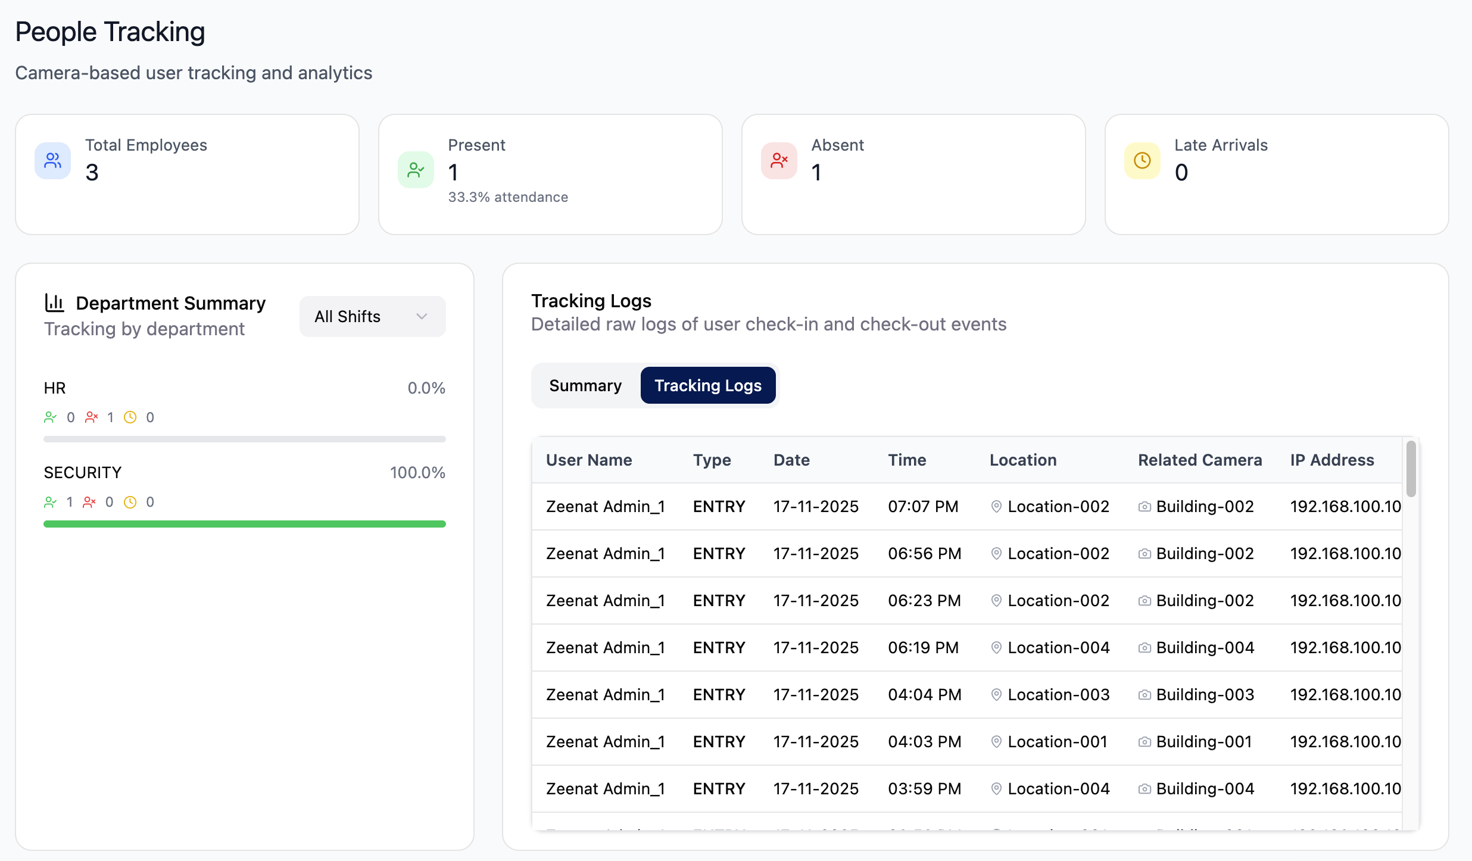Click the IP Address column header
Image resolution: width=1472 pixels, height=861 pixels.
coord(1331,460)
